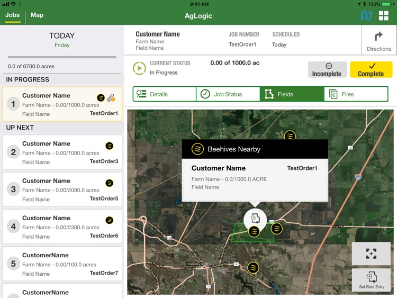The image size is (397, 298).
Task: Tap beehive marker above the popup
Action: [290, 135]
